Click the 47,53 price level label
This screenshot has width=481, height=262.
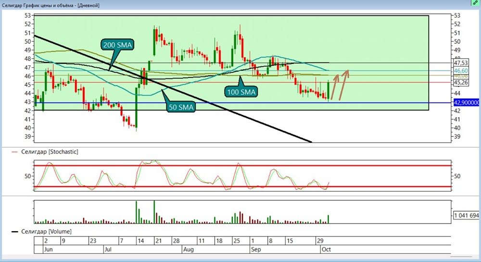[461, 63]
